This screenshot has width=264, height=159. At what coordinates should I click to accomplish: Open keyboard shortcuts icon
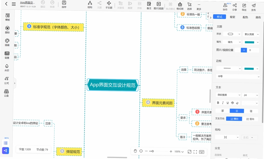pos(202,152)
